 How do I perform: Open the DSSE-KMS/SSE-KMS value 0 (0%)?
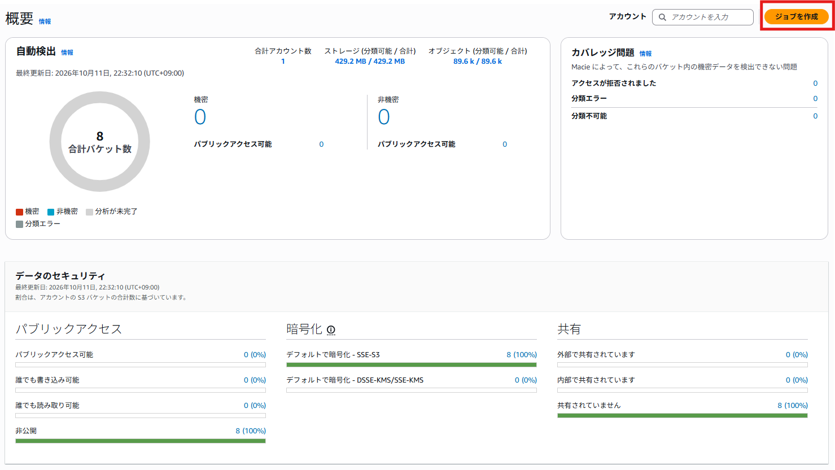click(x=526, y=380)
